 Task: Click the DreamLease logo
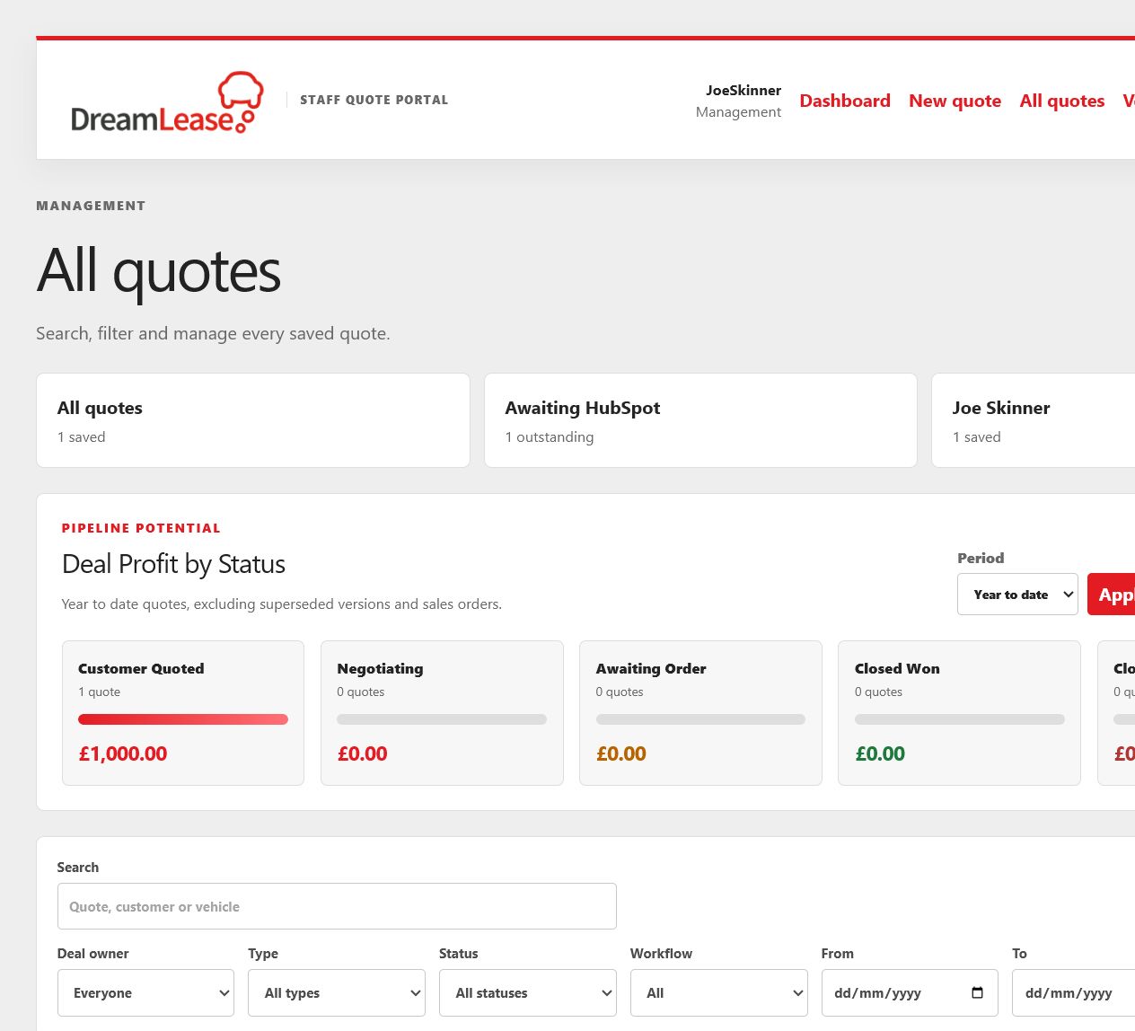167,102
